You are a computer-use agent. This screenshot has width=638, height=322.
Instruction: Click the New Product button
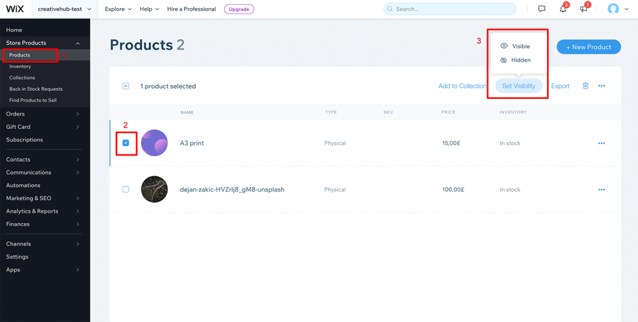point(588,47)
